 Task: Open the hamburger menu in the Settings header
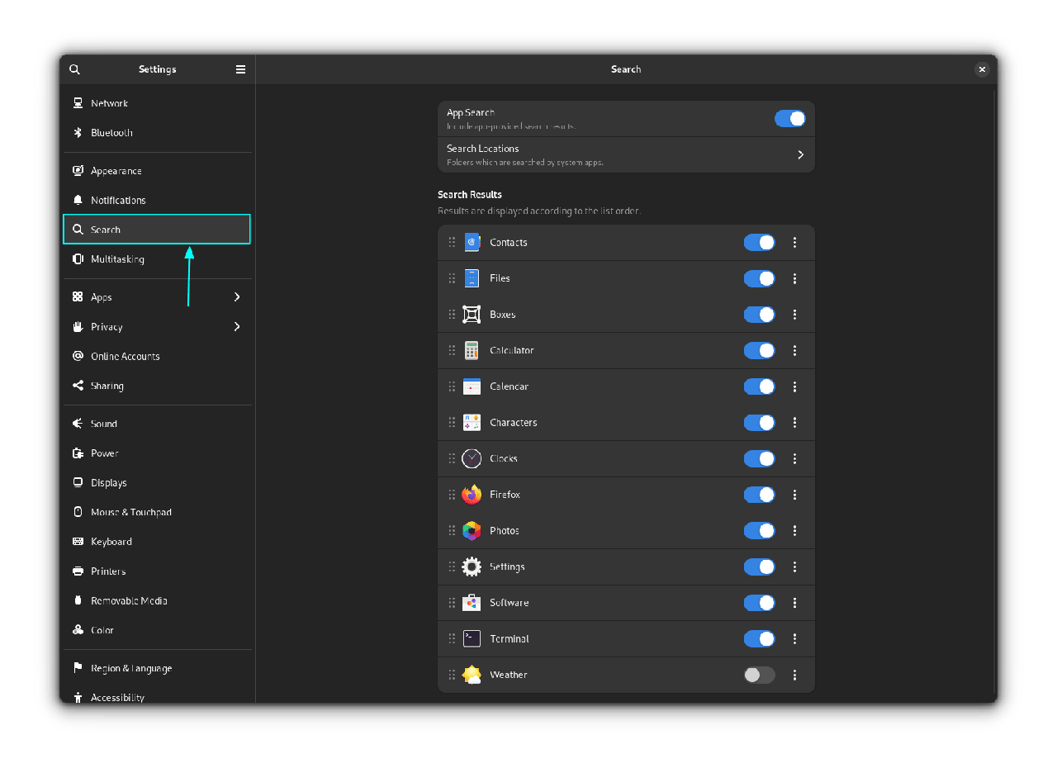pyautogui.click(x=240, y=69)
